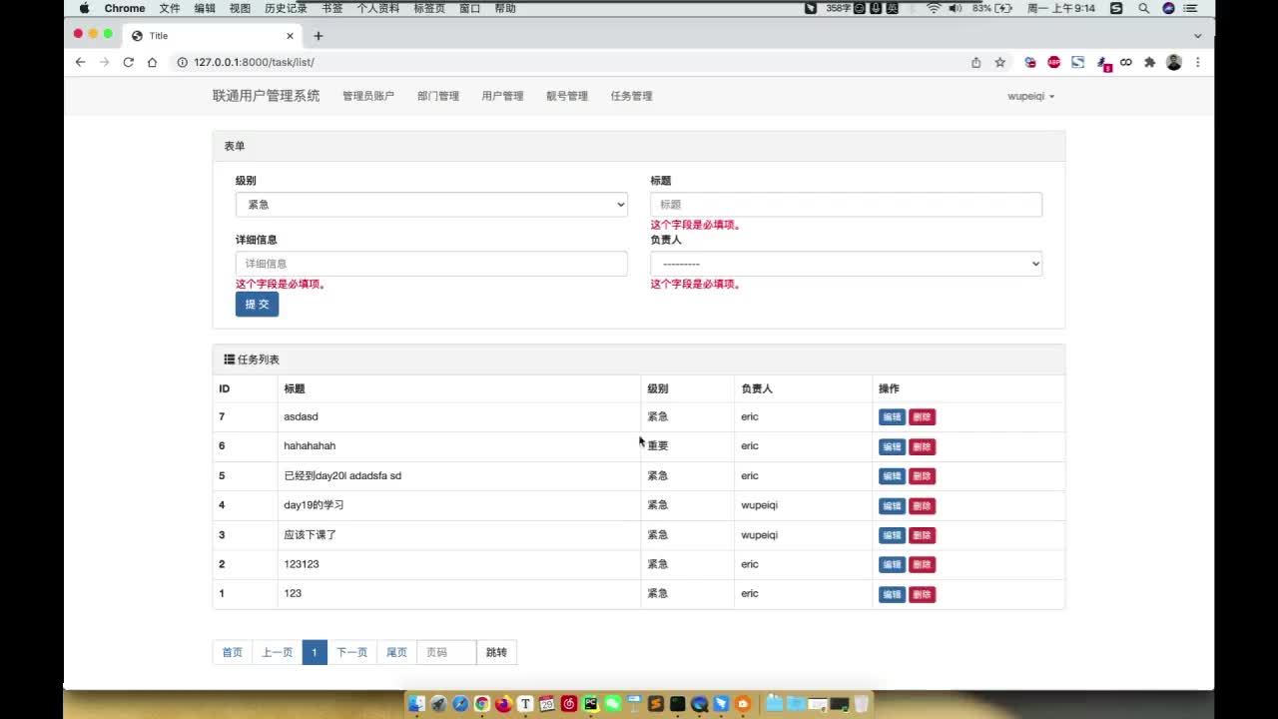Reload the task list page
Screen dimensions: 1278x719
point(128,62)
